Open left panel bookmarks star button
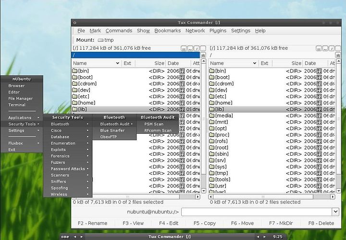Screen dimensions: 346x240 coord(203,55)
